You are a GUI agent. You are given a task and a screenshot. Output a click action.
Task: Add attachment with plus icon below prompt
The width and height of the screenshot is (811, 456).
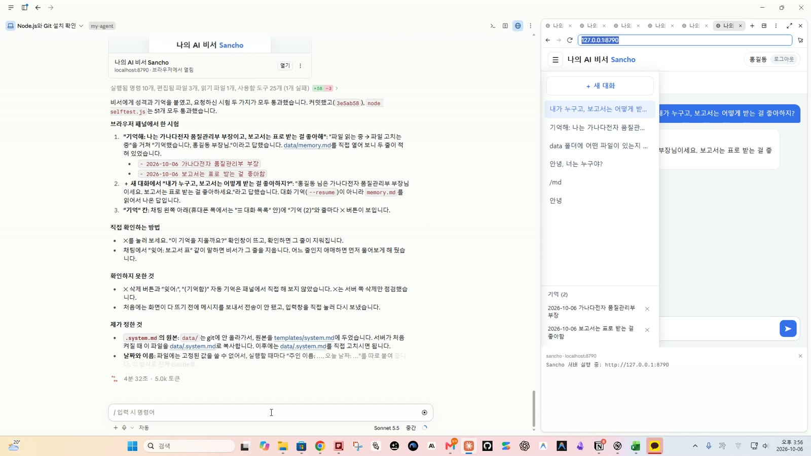[116, 428]
